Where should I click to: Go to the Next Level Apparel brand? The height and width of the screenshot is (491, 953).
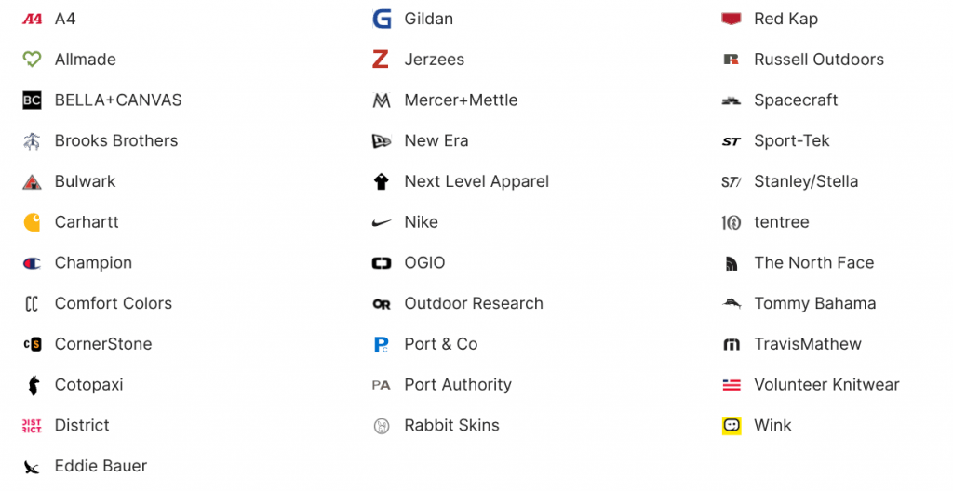pyautogui.click(x=476, y=182)
